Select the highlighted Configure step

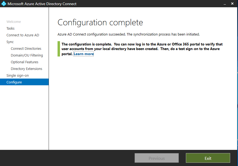(24, 82)
